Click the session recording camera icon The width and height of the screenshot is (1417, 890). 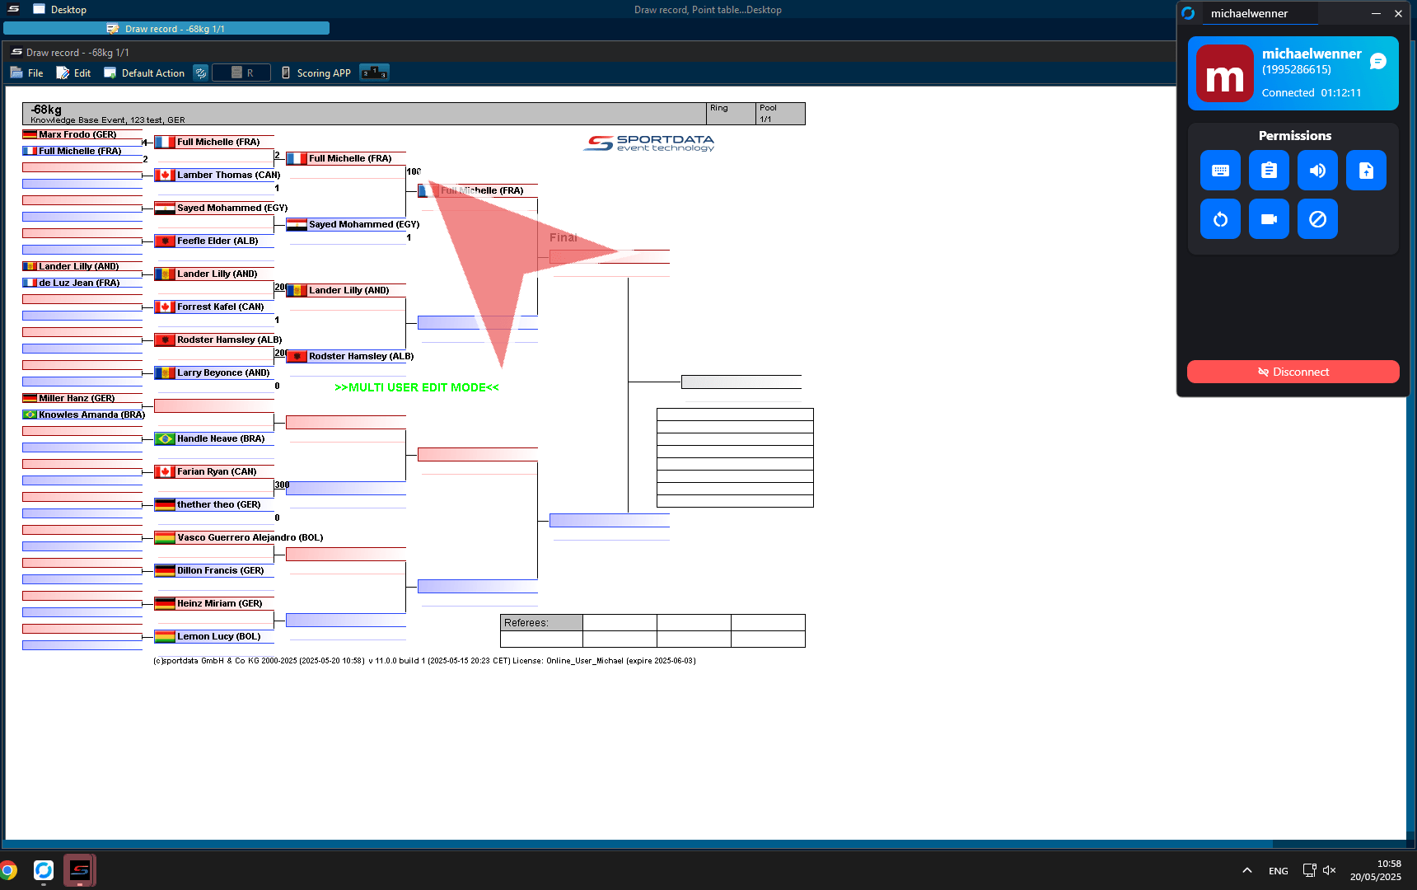pos(1269,219)
